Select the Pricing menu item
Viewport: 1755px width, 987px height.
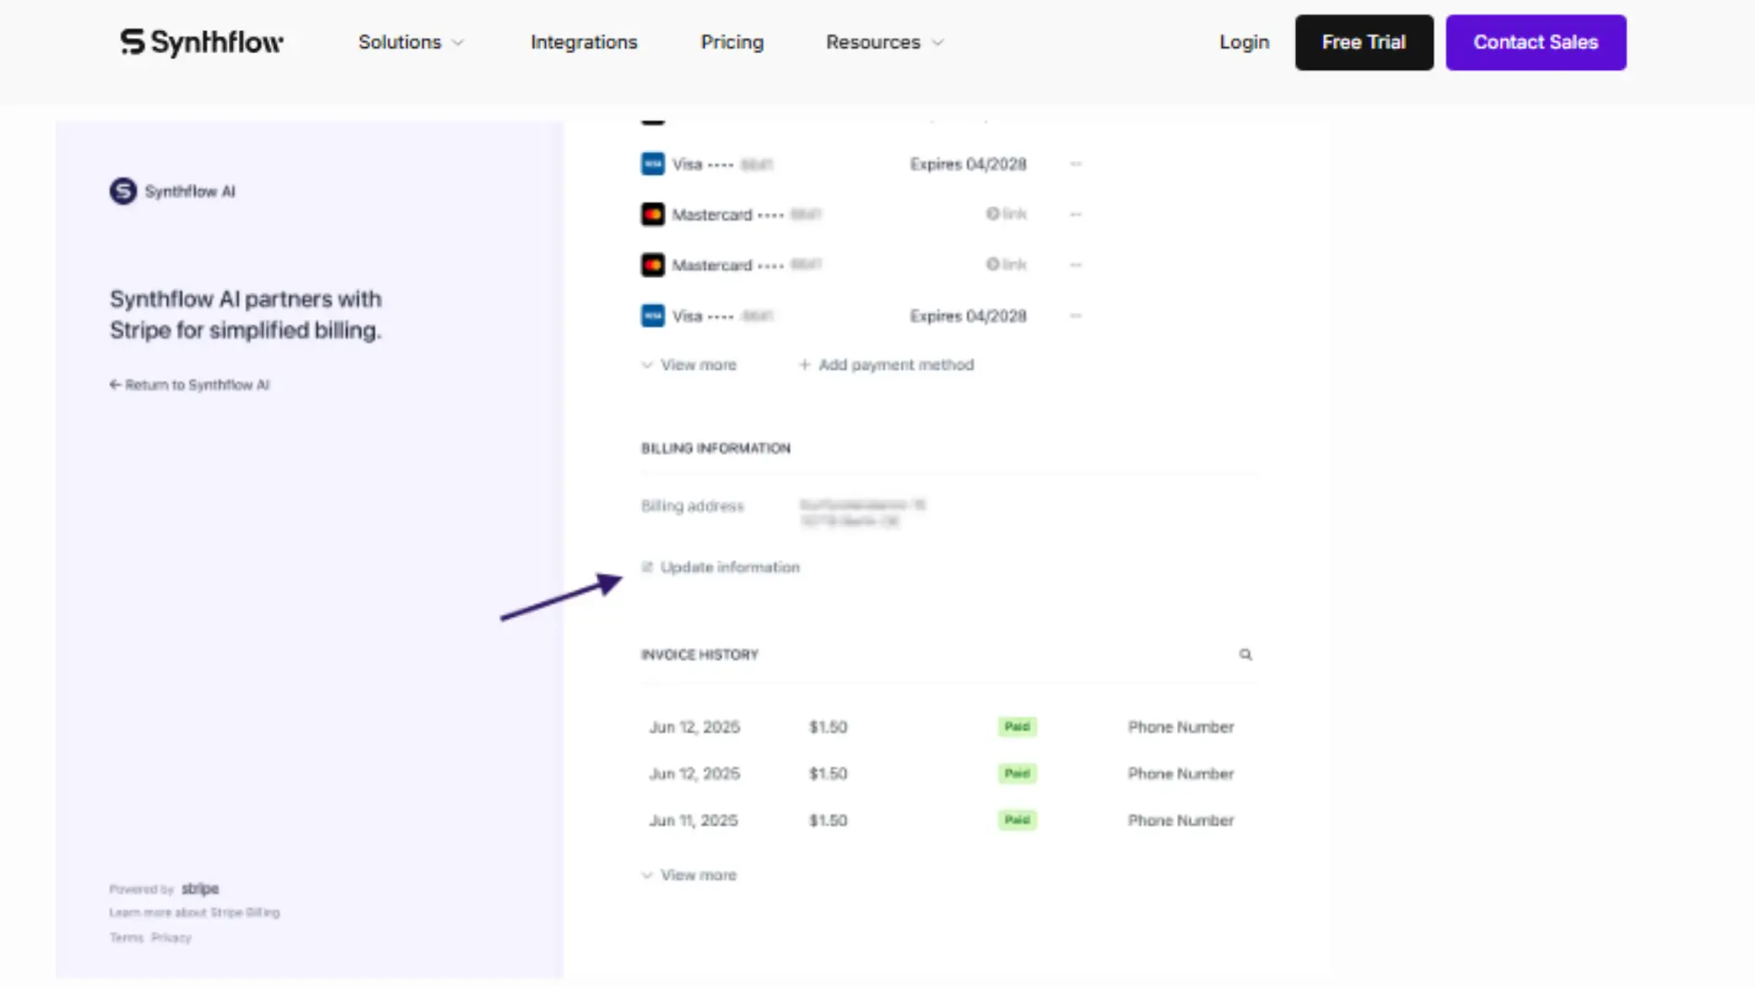[732, 42]
